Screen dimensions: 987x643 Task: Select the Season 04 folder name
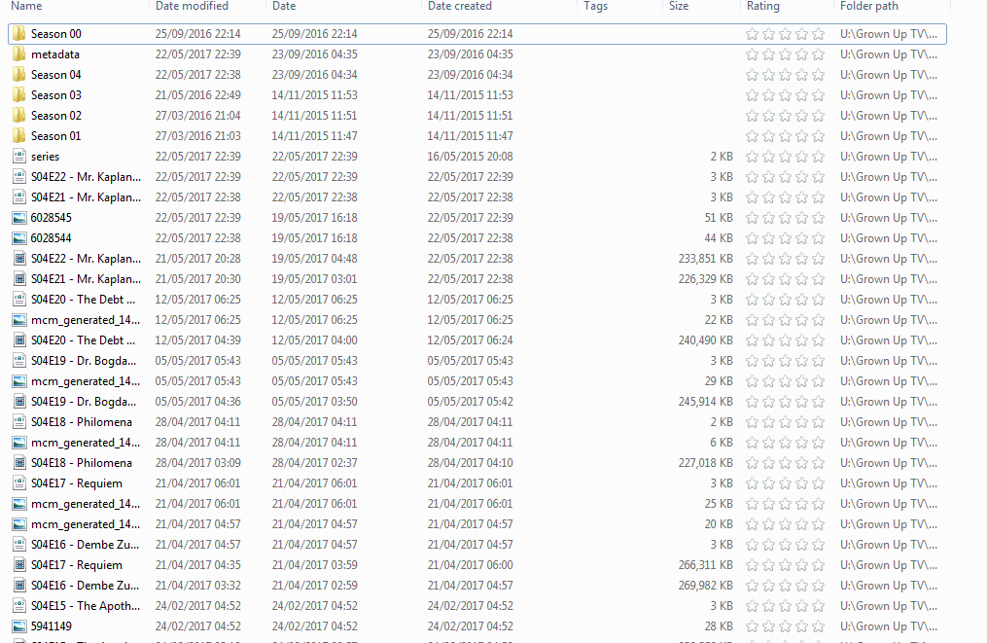56,75
